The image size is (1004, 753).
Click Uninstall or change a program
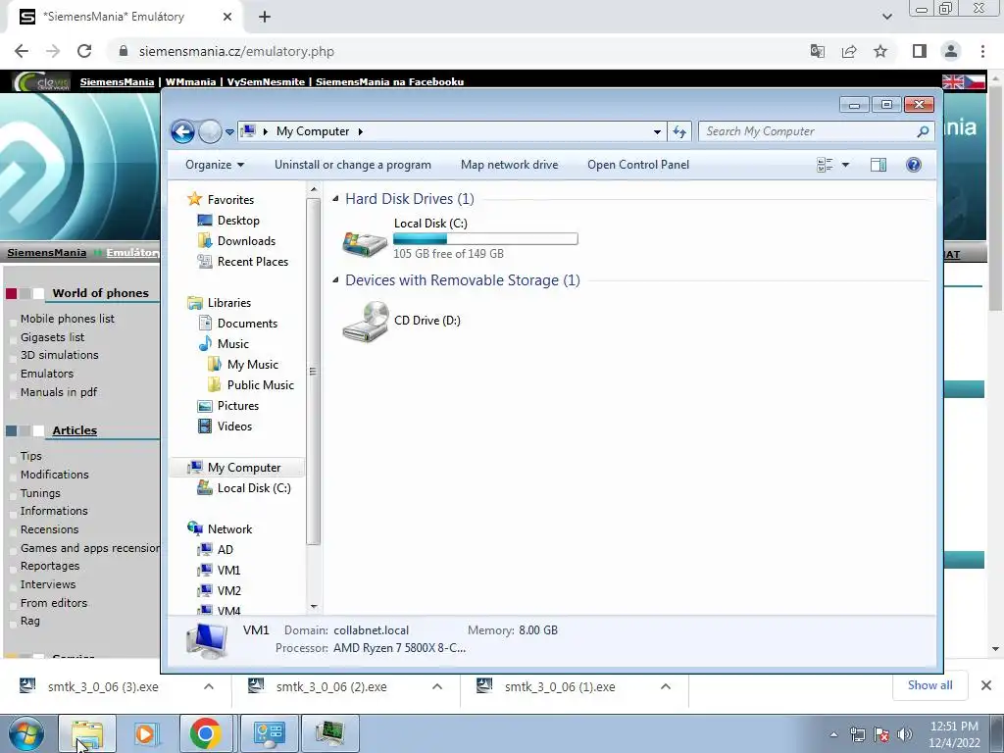click(353, 165)
